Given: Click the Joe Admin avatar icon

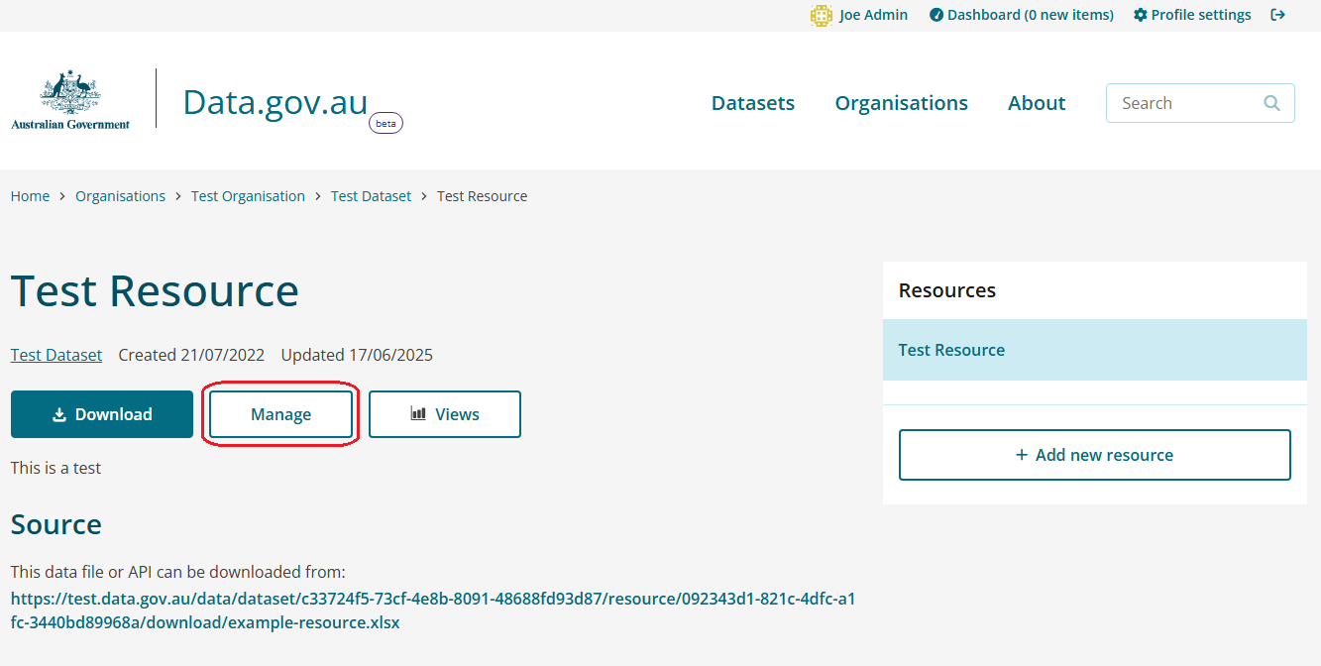Looking at the screenshot, I should (x=821, y=15).
